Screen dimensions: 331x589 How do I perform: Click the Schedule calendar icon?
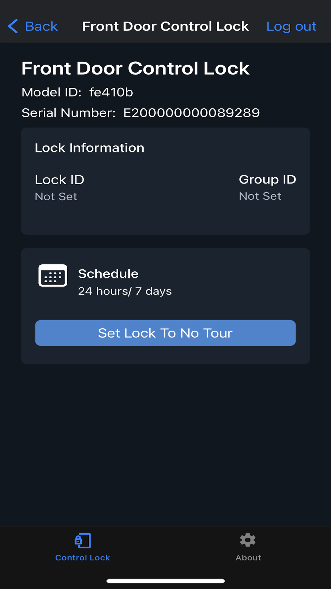click(x=53, y=276)
